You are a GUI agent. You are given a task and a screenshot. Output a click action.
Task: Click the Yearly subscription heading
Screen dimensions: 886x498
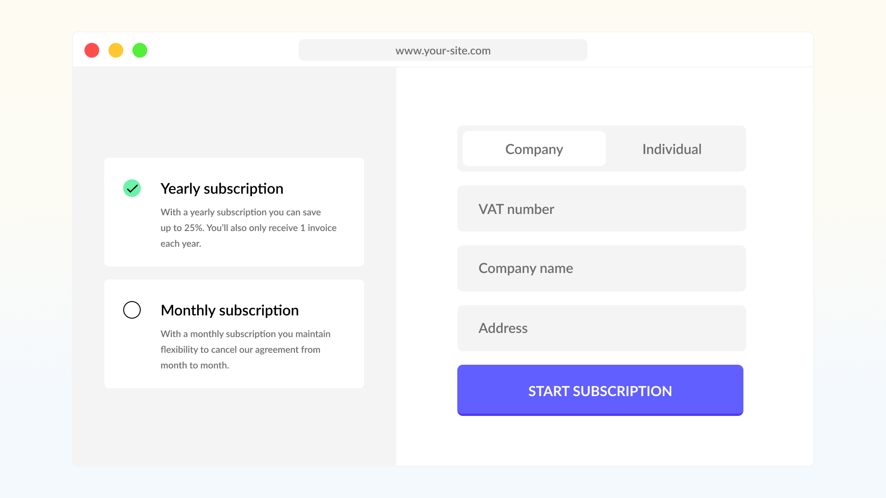[x=222, y=189]
